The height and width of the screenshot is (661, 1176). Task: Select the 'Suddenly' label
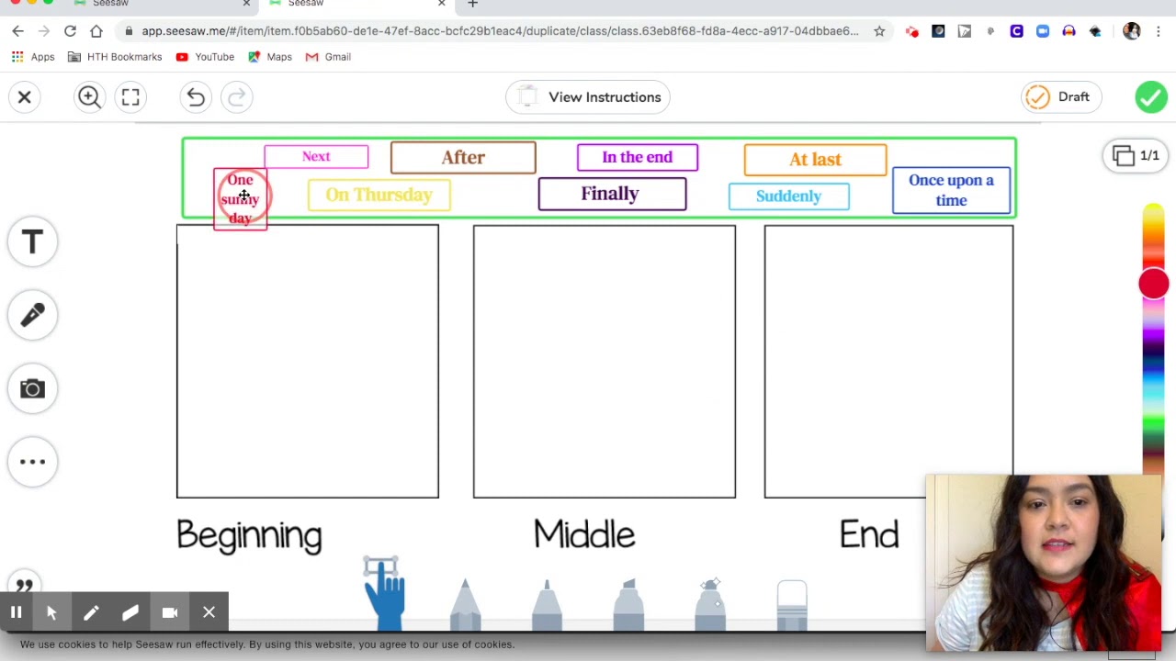point(788,196)
